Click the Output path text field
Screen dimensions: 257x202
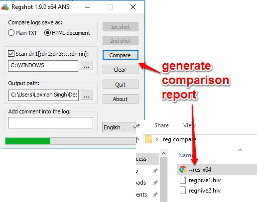[43, 95]
